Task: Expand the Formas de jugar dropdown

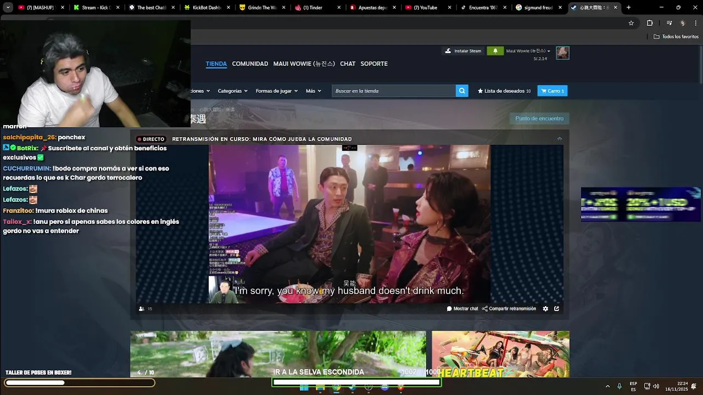Action: [x=277, y=91]
